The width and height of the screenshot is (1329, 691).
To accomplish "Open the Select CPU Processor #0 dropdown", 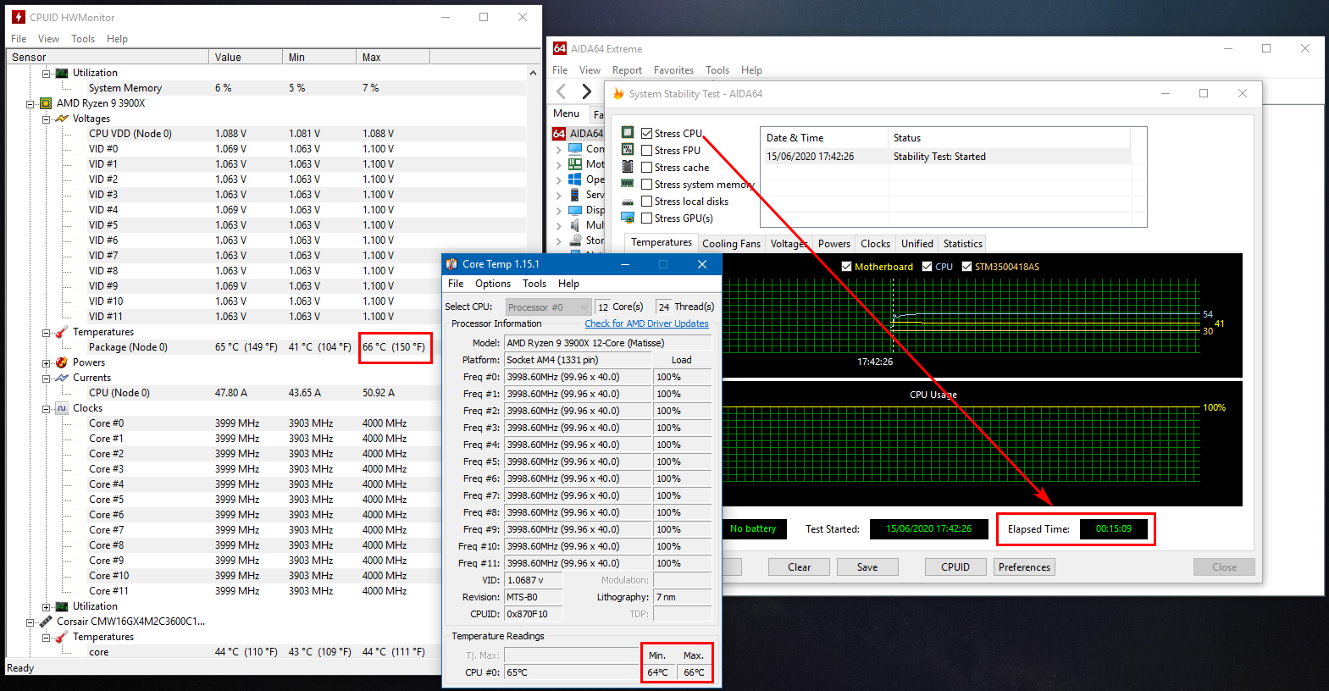I will pyautogui.click(x=548, y=307).
